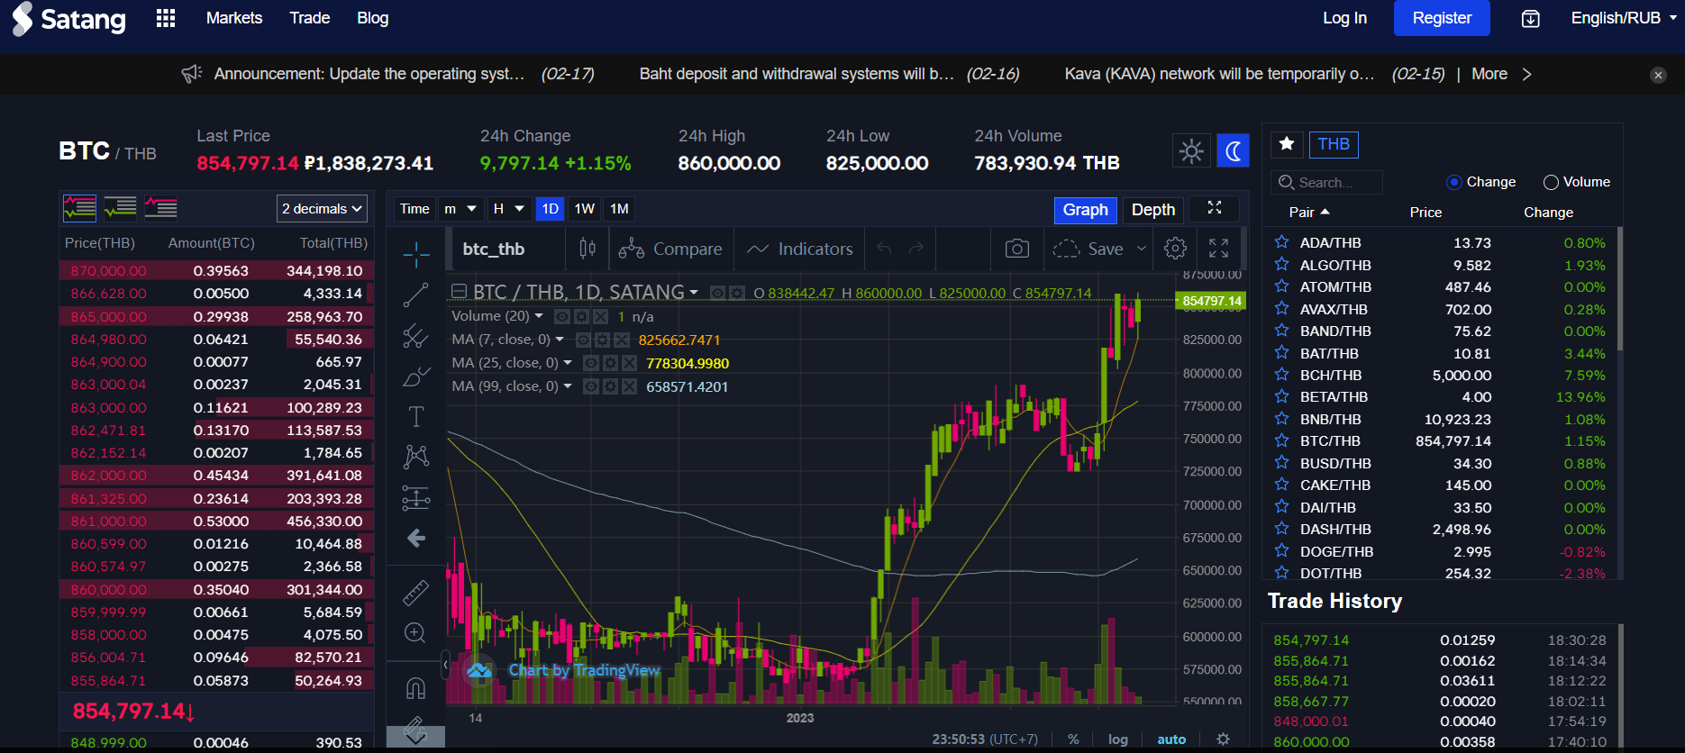This screenshot has height=753, width=1685.
Task: Collapse the chart legend box
Action: click(459, 291)
